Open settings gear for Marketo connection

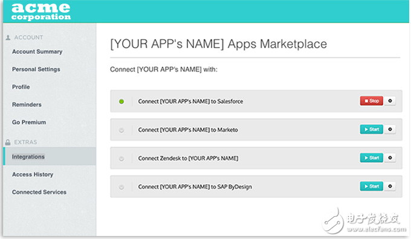tap(390, 129)
